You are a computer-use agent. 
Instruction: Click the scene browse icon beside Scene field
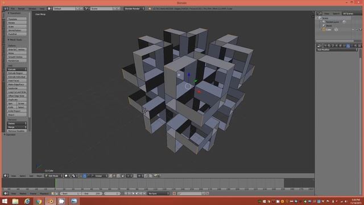(86, 9)
